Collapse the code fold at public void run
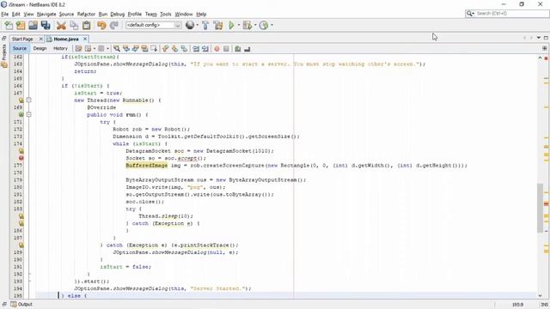This screenshot has width=550, height=309. (29, 114)
